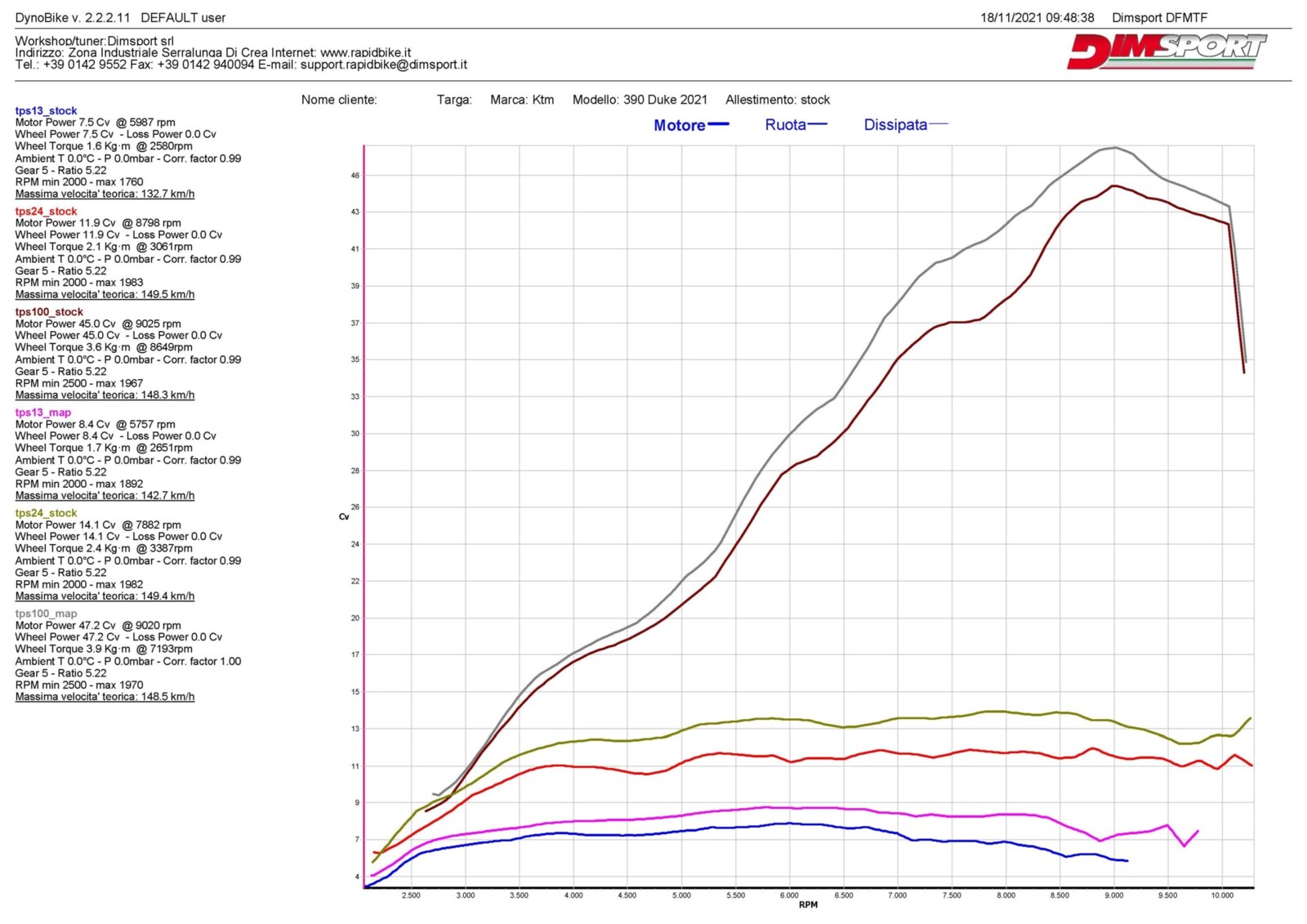The width and height of the screenshot is (1307, 924).
Task: Select the olive tps24_stock run title
Action: [46, 513]
